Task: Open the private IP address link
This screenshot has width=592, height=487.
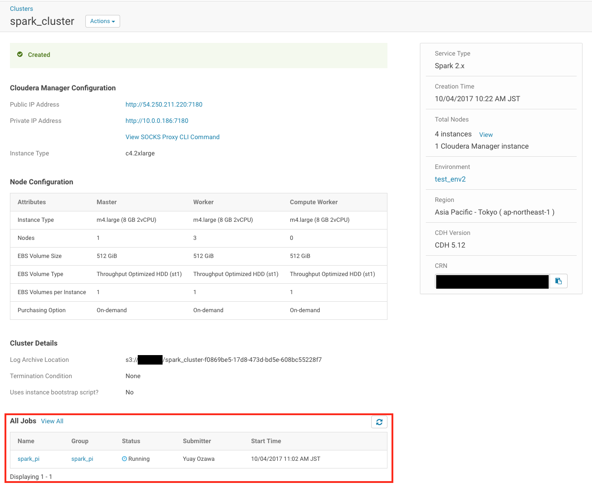Action: tap(158, 121)
